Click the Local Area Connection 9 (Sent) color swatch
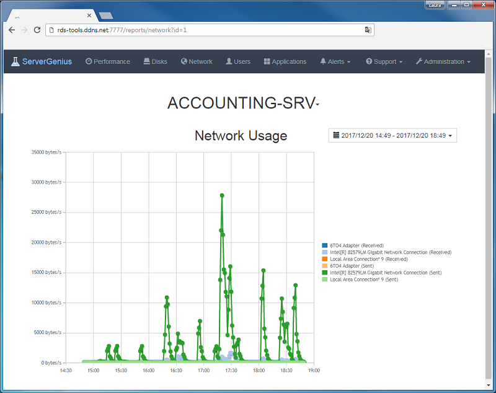This screenshot has height=393, width=496. [325, 280]
